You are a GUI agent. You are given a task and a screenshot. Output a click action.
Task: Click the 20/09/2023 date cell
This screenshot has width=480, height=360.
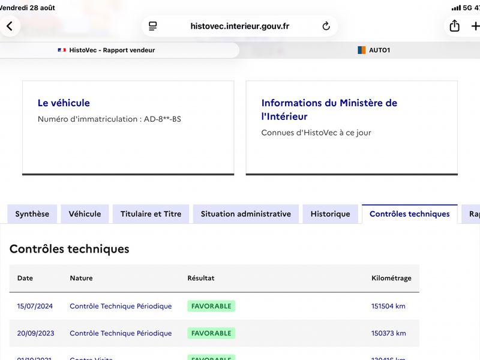pyautogui.click(x=35, y=333)
